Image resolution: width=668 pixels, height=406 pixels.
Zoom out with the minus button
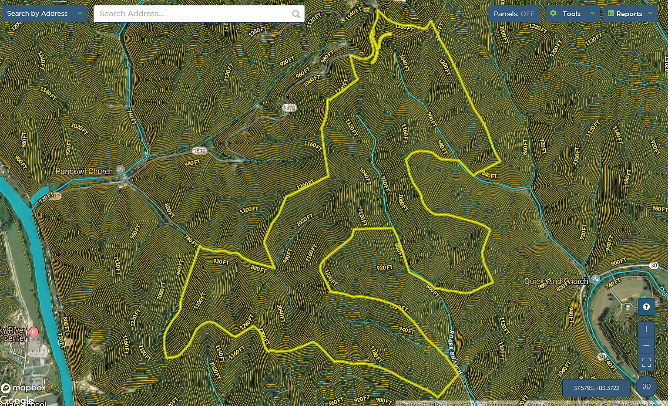point(646,345)
